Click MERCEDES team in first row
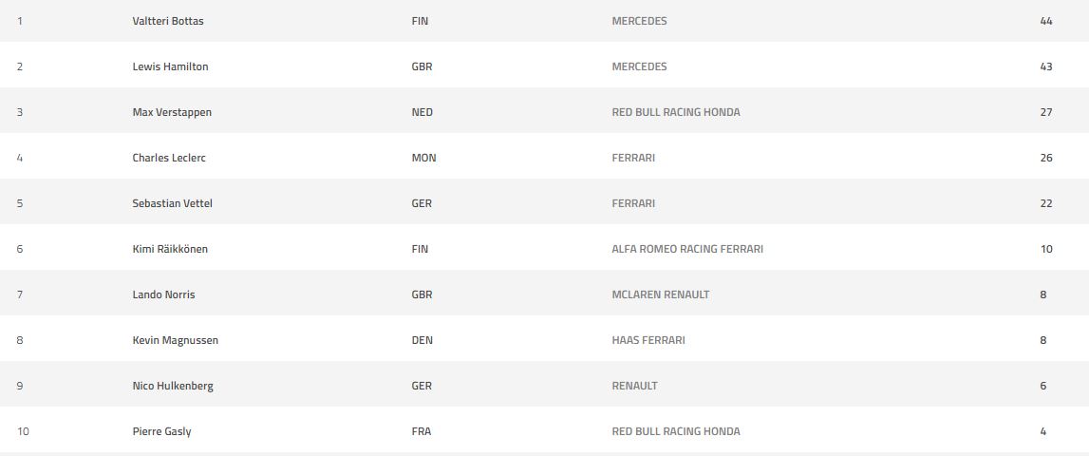 639,21
